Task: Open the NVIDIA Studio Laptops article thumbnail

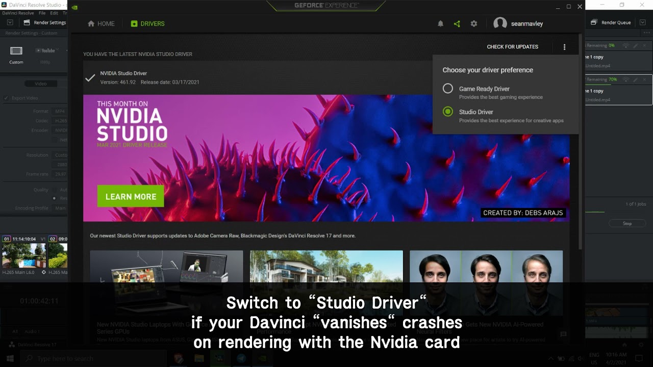Action: click(166, 283)
